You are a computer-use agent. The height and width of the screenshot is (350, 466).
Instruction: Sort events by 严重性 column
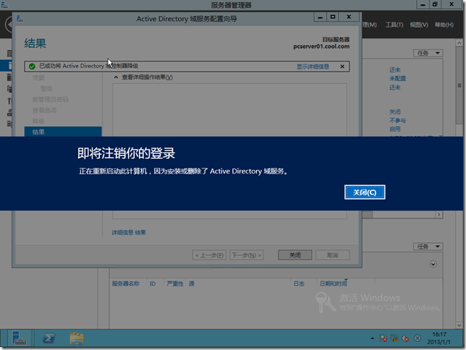(175, 283)
